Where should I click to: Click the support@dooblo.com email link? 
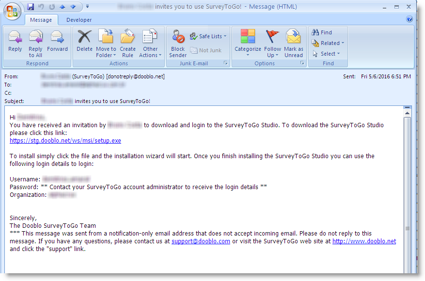(201, 241)
